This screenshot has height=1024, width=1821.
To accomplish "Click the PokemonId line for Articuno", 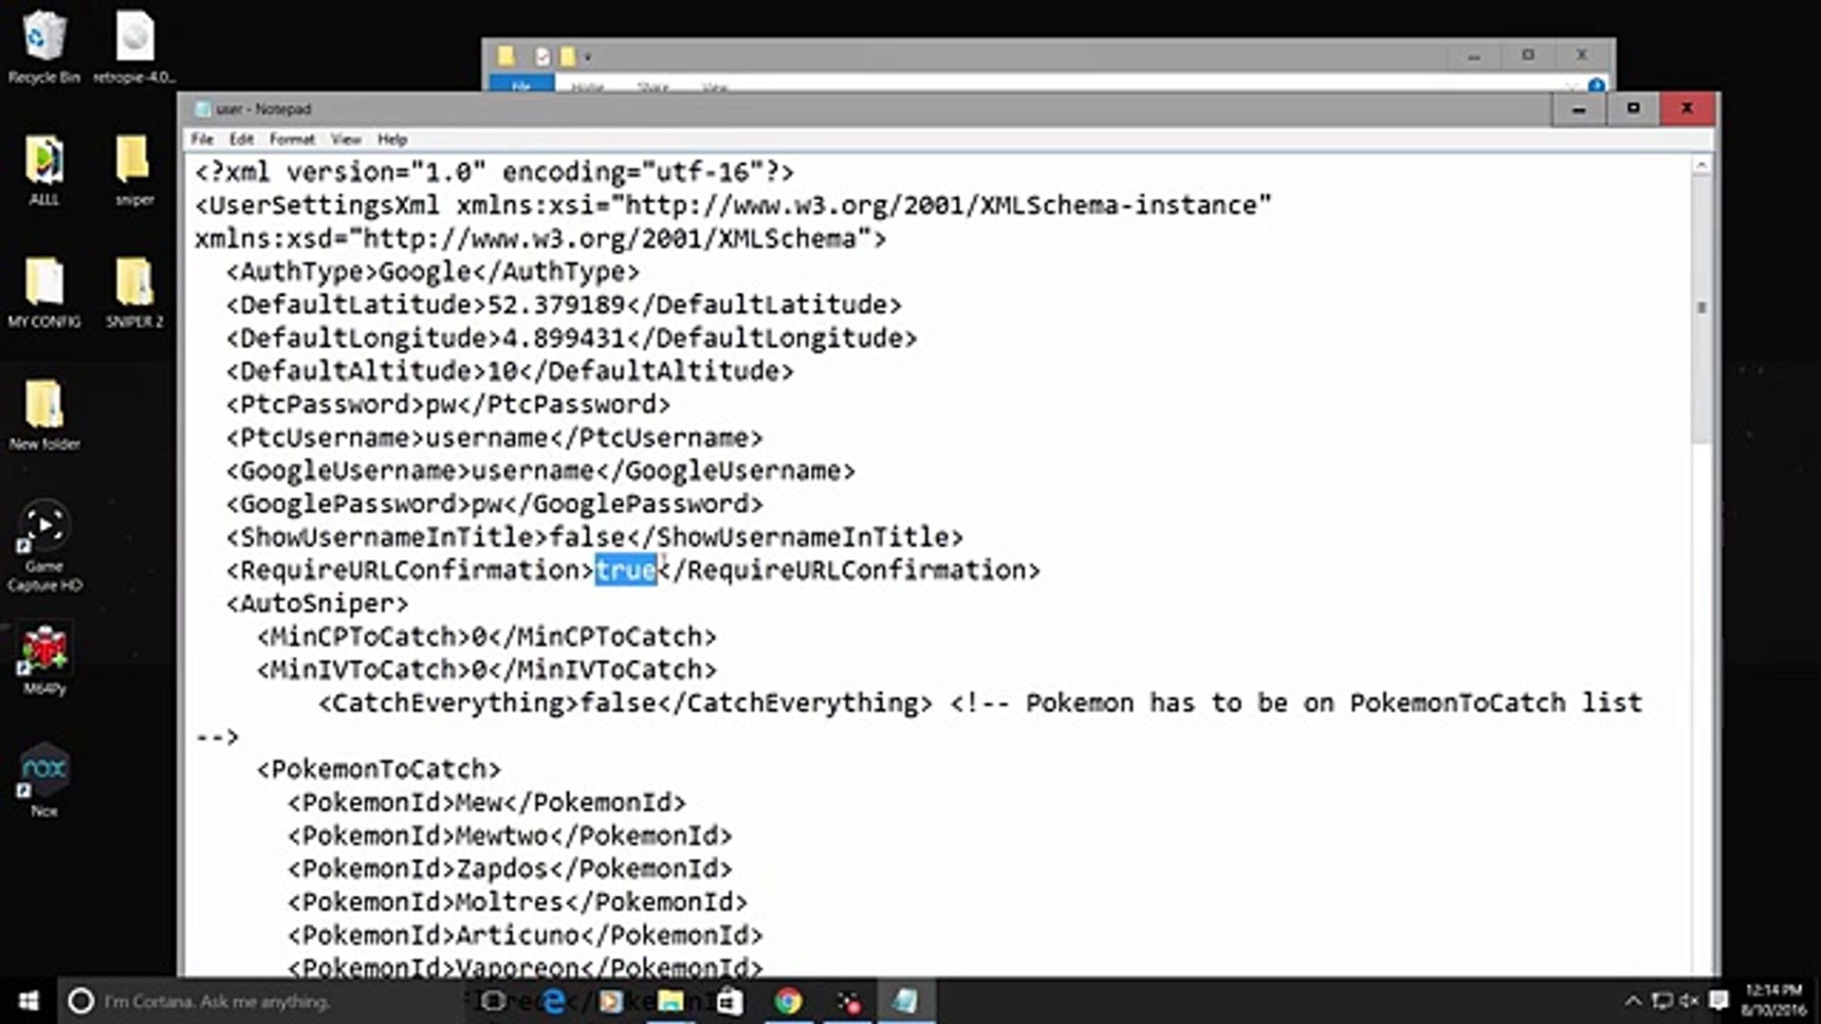I will click(524, 936).
